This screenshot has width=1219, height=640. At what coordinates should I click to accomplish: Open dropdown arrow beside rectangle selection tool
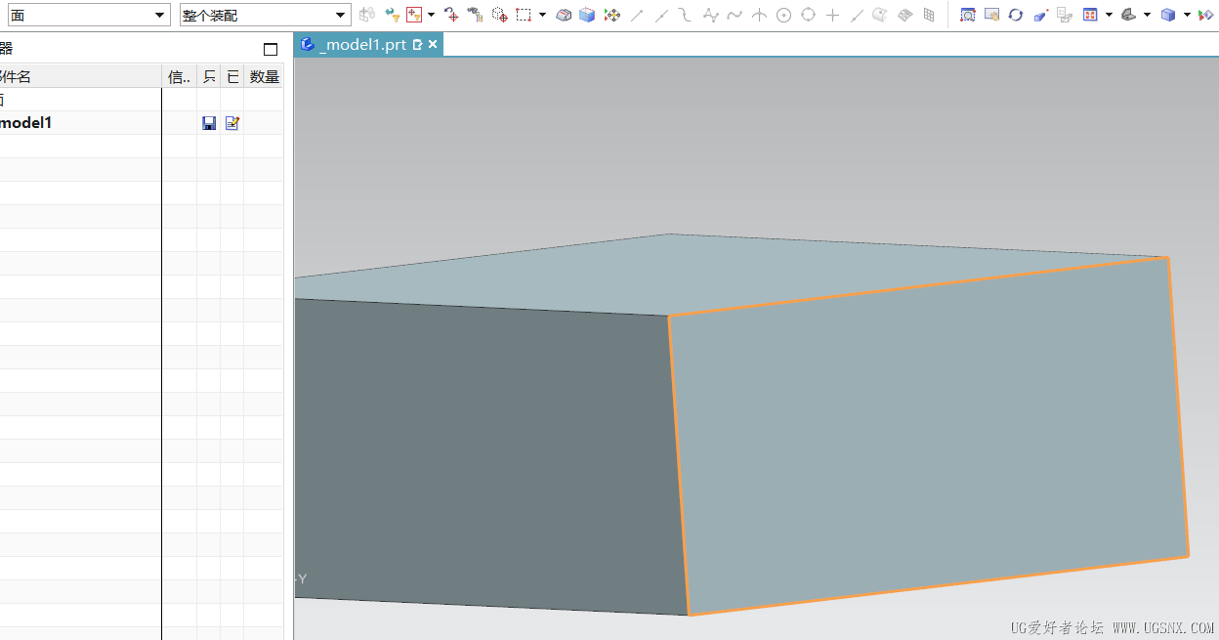[x=542, y=15]
